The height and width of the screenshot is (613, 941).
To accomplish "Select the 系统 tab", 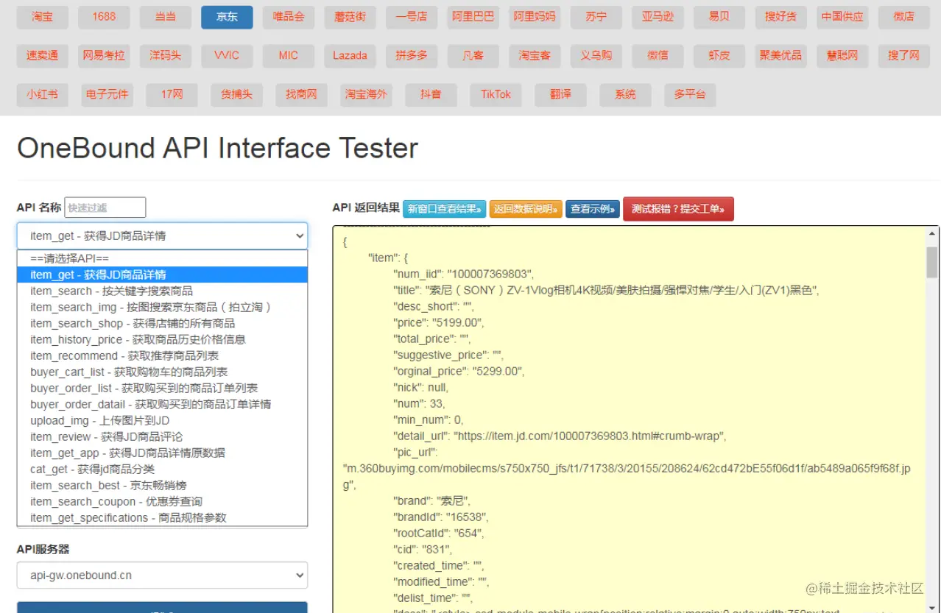I will click(625, 95).
